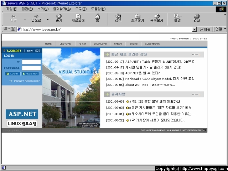
Task: Refresh the page with 새로고침 icon
Action: (78, 16)
